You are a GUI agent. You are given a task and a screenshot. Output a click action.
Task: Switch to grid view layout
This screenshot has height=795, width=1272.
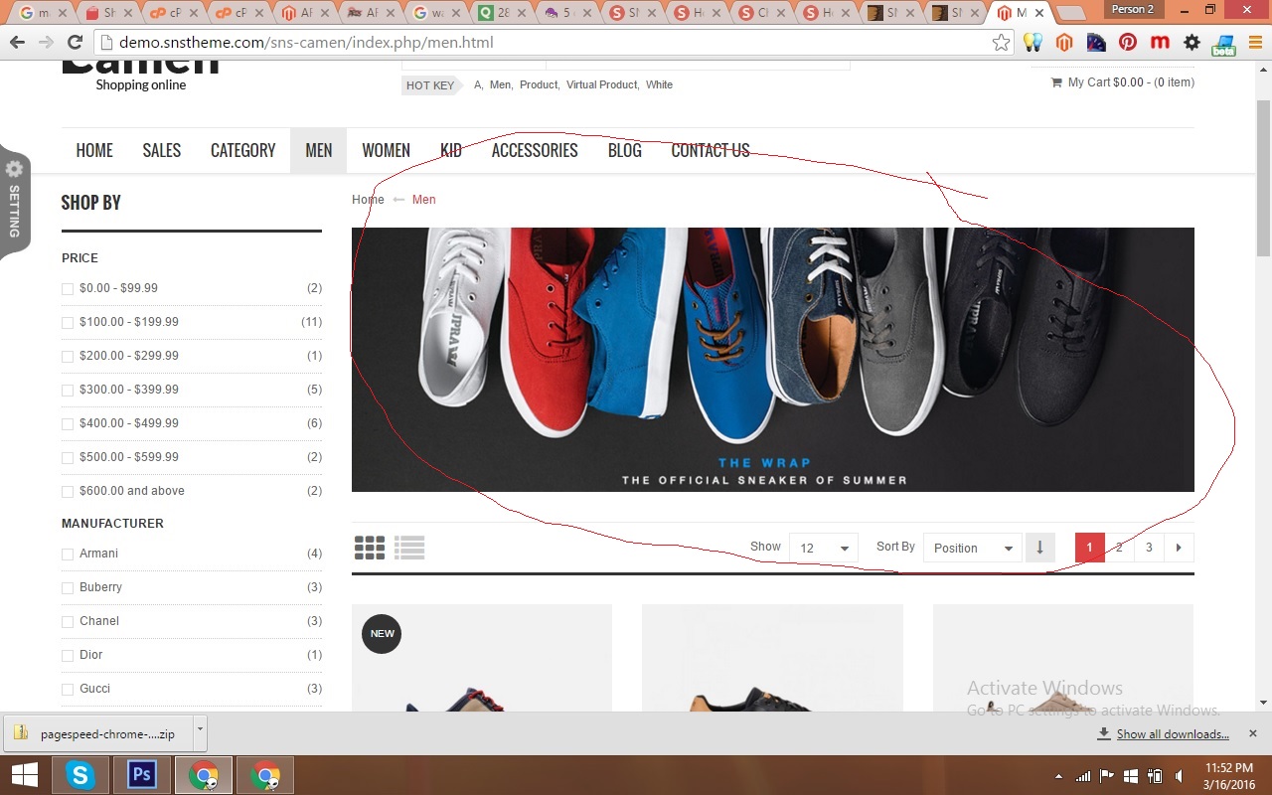pos(370,548)
